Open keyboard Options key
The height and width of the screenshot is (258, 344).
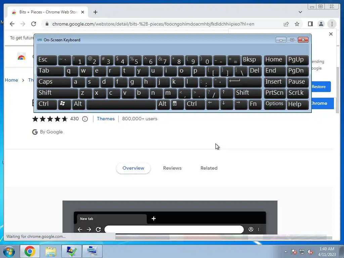coord(275,104)
